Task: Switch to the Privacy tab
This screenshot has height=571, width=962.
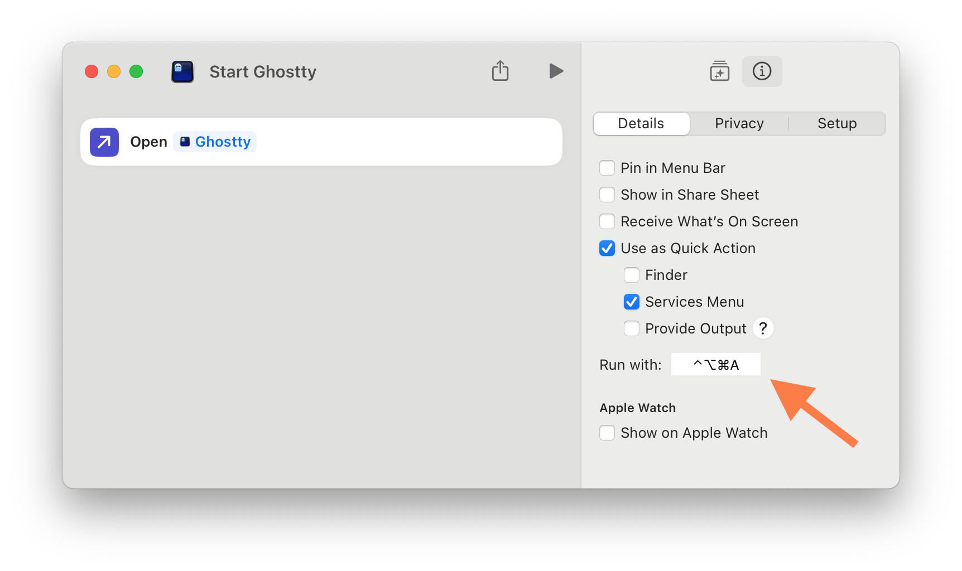Action: click(x=739, y=124)
